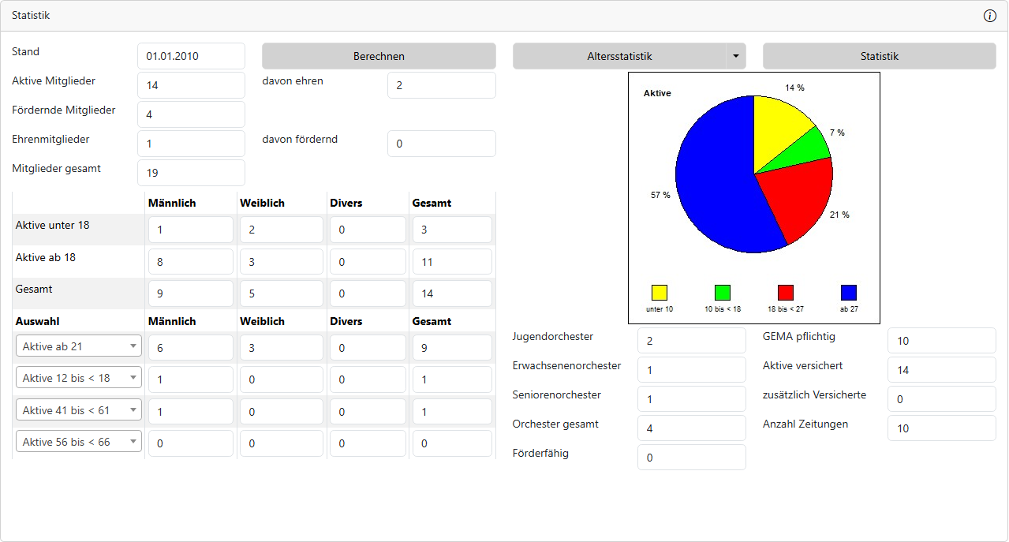Click the Statistik button
The height and width of the screenshot is (542, 1009).
879,56
